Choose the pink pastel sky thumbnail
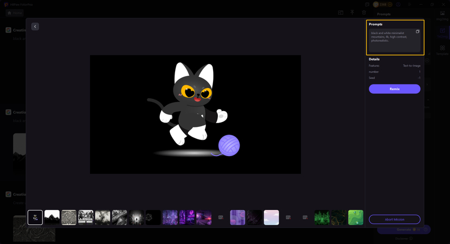Screen dimensions: 450x244 (x=271, y=217)
